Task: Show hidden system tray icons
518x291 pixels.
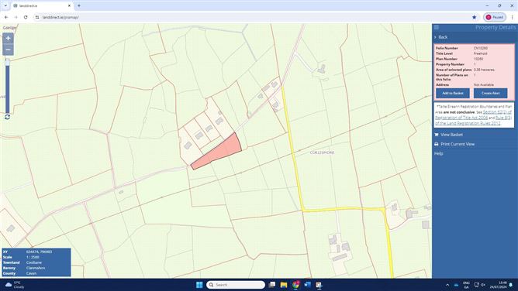Action: (x=447, y=285)
